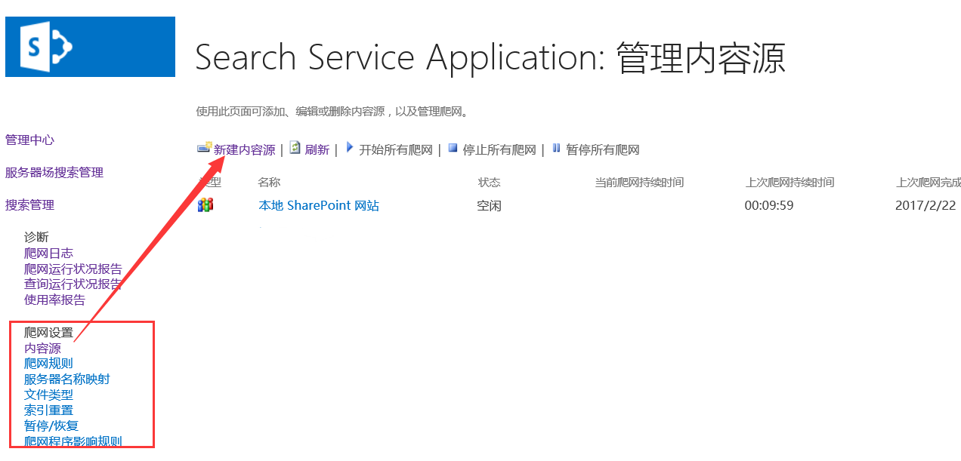Click the 名称 column header

pyautogui.click(x=269, y=182)
